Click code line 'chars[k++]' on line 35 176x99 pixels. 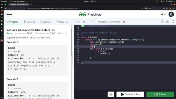click(104, 53)
